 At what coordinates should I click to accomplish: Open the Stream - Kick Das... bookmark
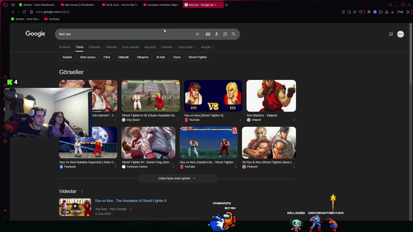click(x=25, y=19)
